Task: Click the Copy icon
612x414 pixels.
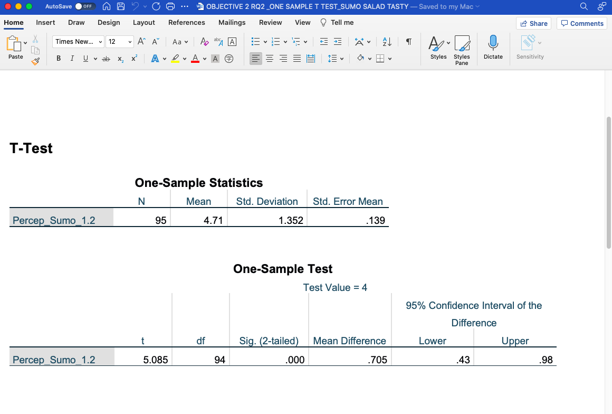Action: pyautogui.click(x=35, y=50)
